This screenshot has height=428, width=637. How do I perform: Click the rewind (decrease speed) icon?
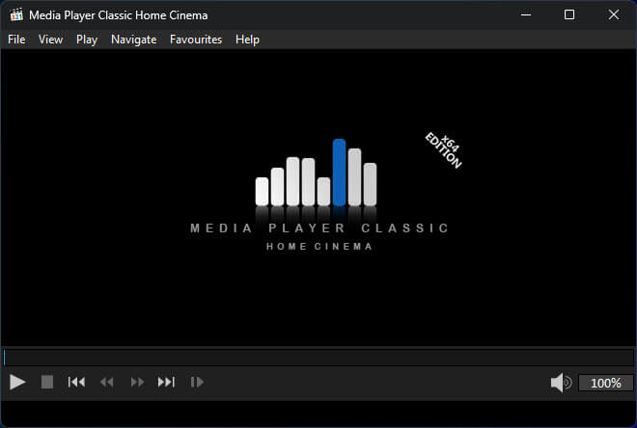pos(107,383)
